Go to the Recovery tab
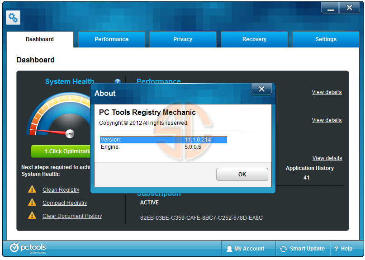 (254, 39)
